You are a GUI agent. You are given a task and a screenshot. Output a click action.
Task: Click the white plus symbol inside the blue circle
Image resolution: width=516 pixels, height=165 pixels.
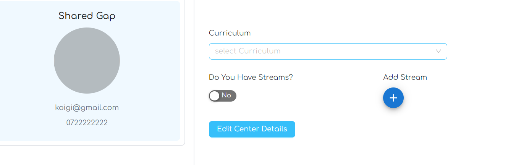click(393, 98)
